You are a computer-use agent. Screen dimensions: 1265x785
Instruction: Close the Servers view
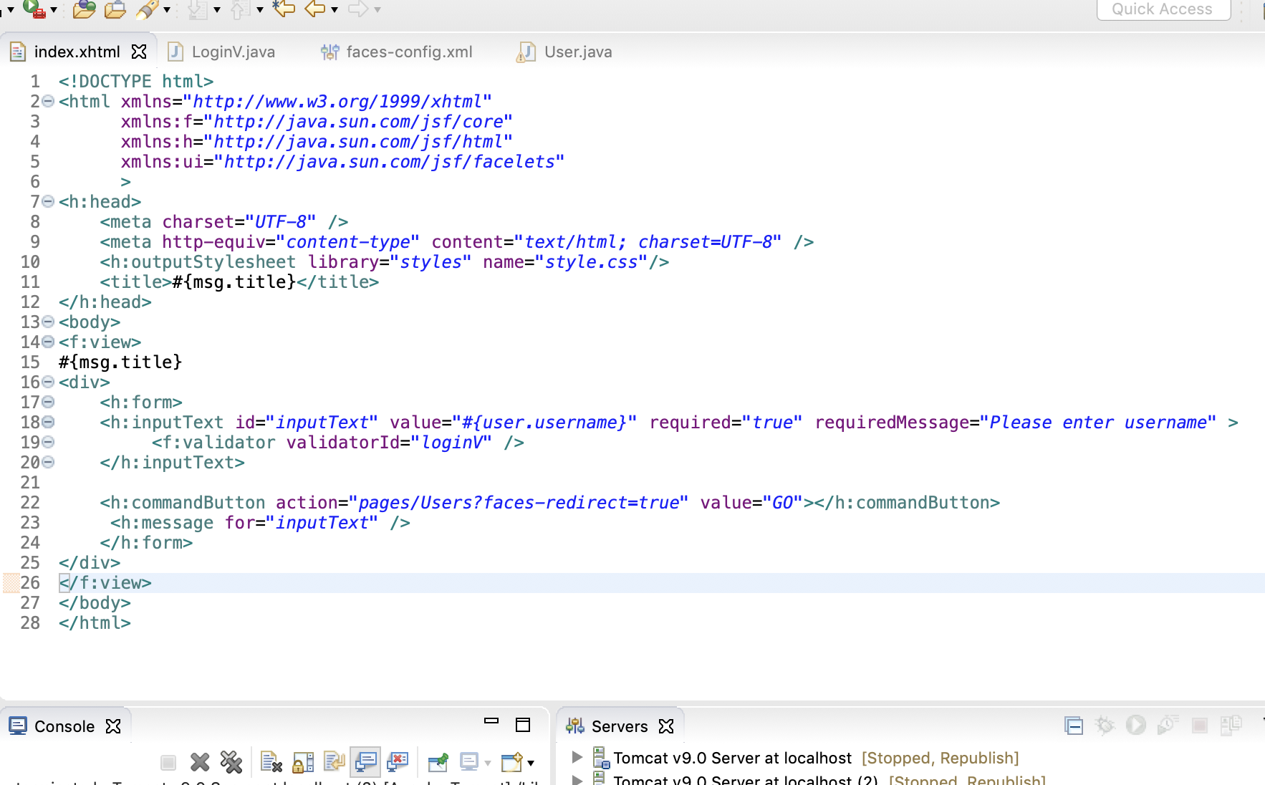coord(666,726)
